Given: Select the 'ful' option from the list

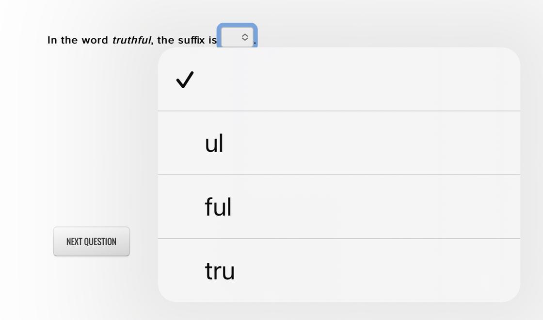Looking at the screenshot, I should tap(218, 207).
